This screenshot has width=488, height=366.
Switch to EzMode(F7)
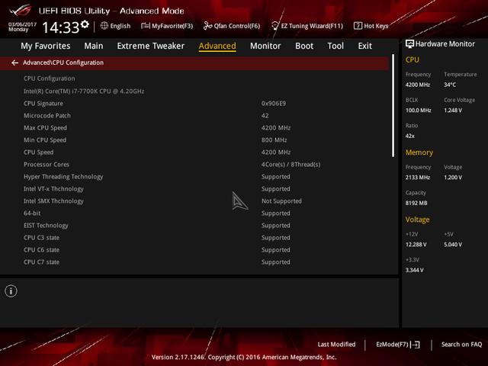(x=398, y=345)
